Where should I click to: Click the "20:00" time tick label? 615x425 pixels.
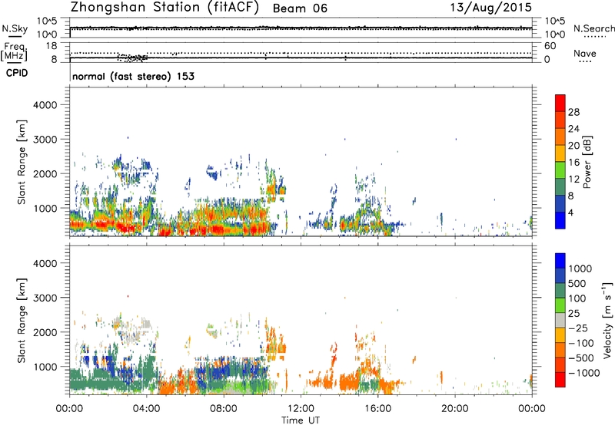455,409
